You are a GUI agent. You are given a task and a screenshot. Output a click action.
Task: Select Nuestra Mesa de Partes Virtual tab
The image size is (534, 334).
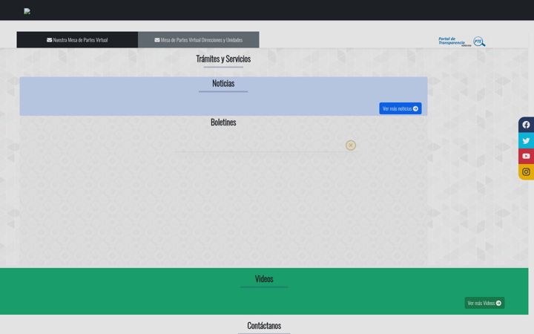[77, 40]
